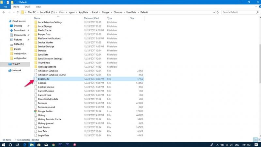Click the Back navigation arrow
Viewport: 261px width, 147px height.
pos(4,12)
